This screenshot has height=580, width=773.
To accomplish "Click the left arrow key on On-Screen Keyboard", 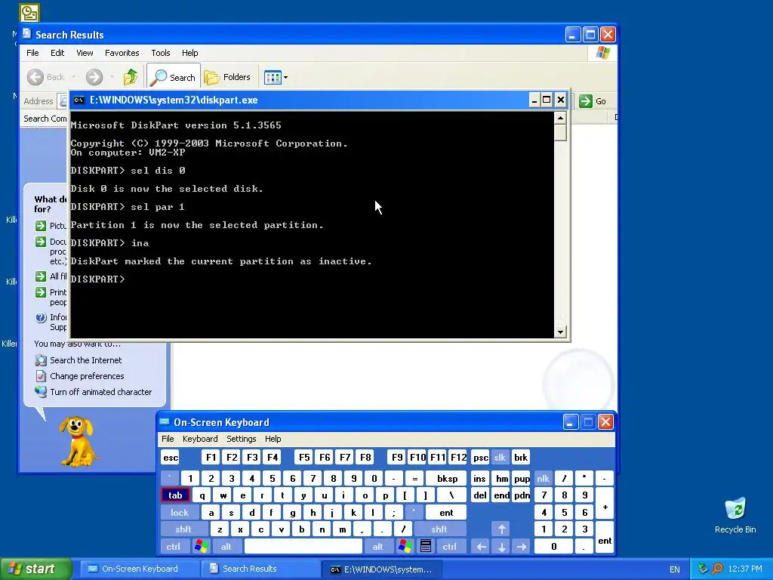I will 481,547.
